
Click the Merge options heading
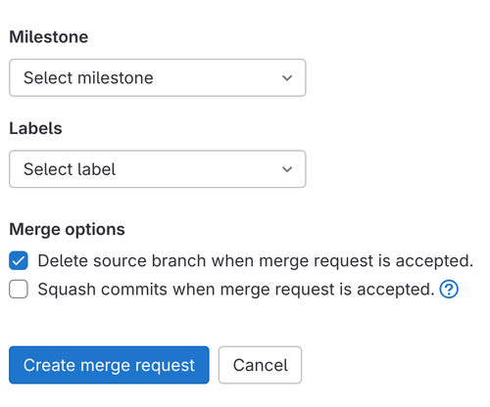[x=67, y=230]
